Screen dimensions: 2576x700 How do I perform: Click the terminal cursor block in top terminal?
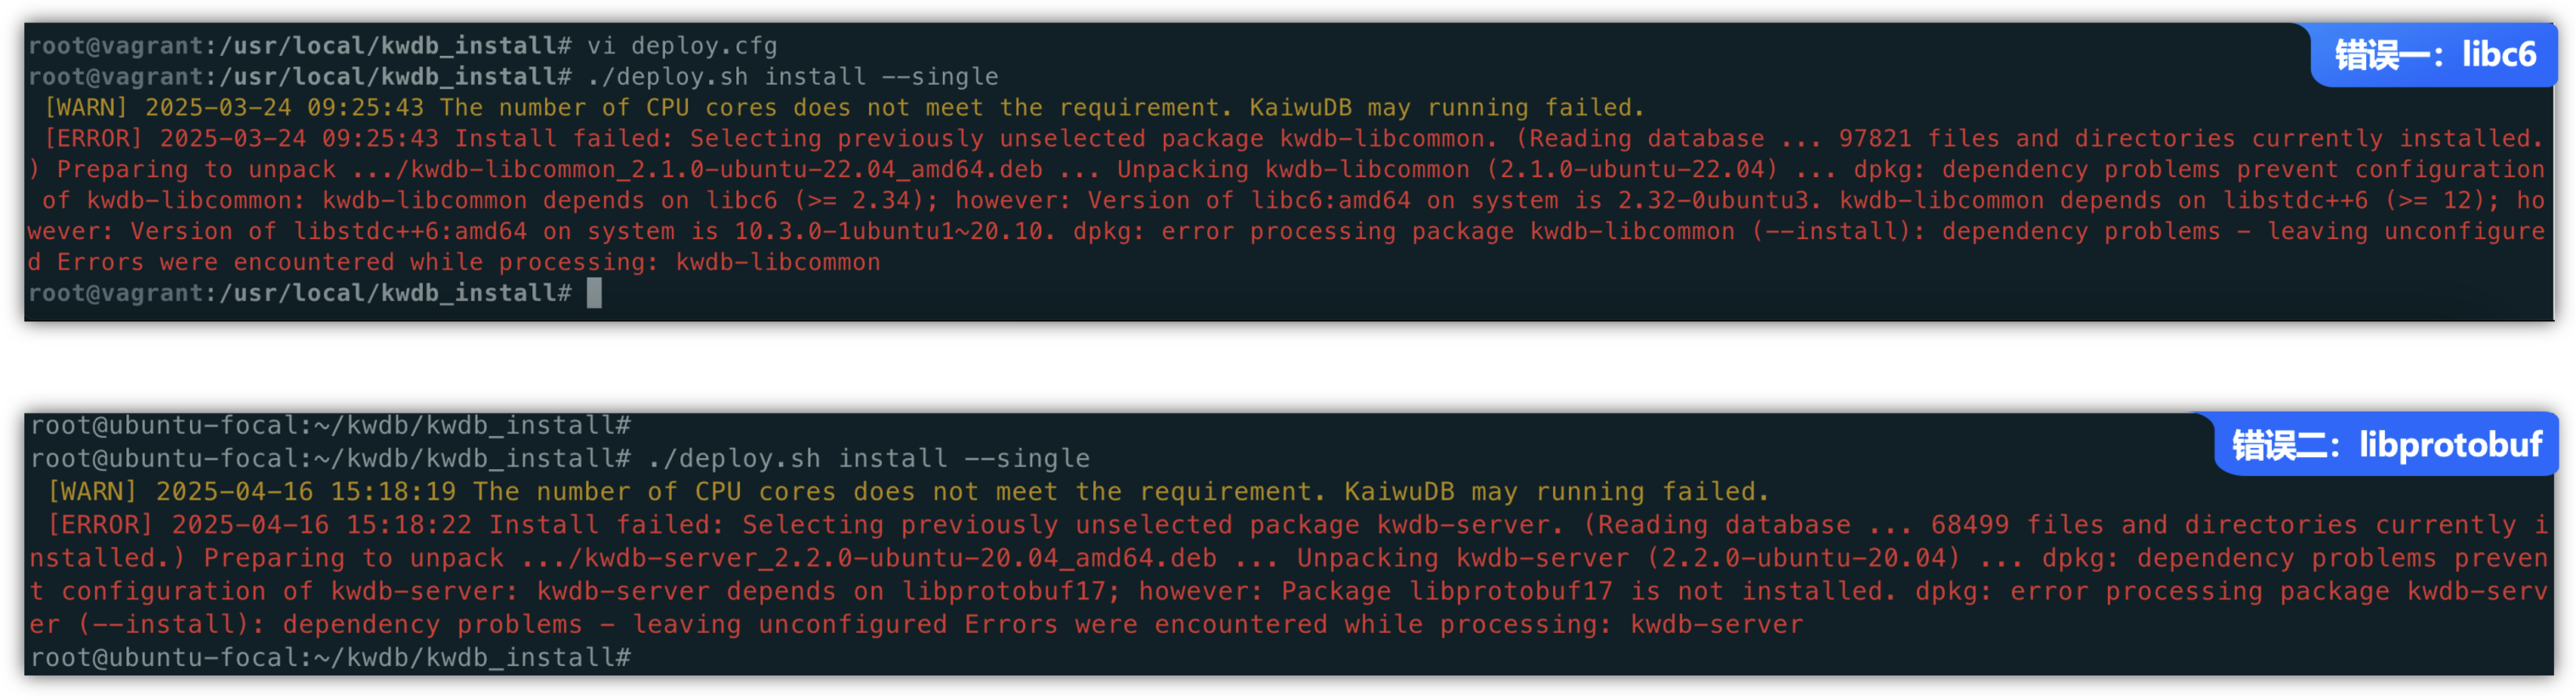coord(594,293)
